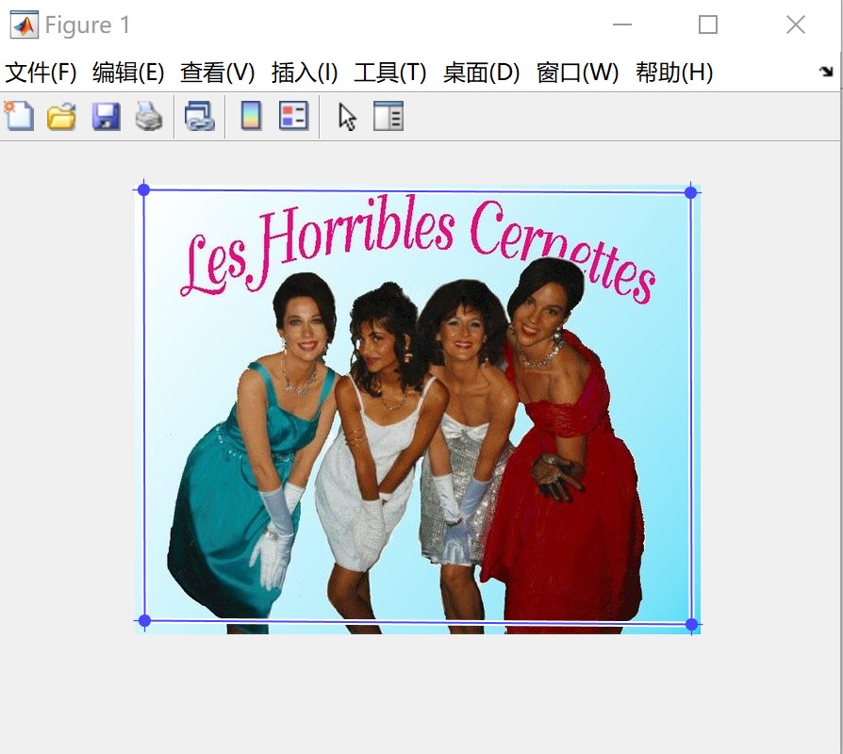Screen dimensions: 843x754
Task: Toggle the Edit Plot arrow tool
Action: [x=346, y=115]
